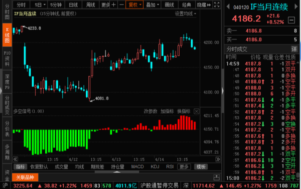
Task: Open 深度F9 sidebar tab
Action: click(x=7, y=82)
